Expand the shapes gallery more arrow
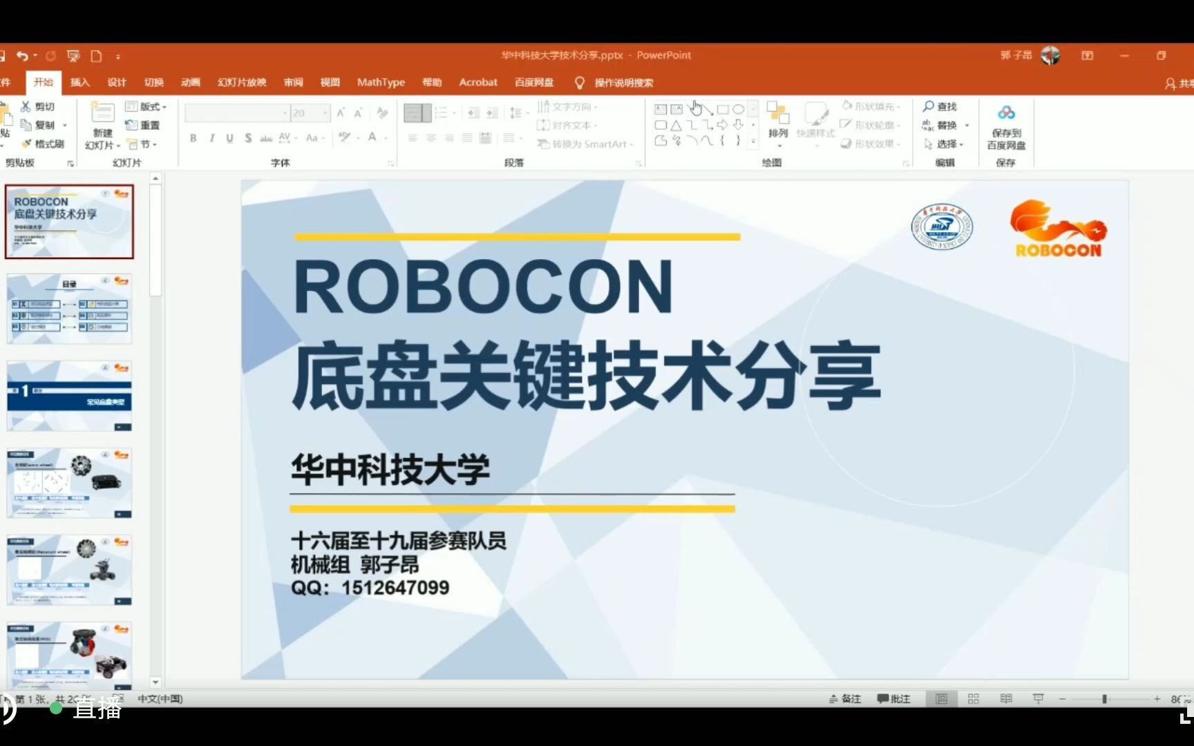 point(753,142)
